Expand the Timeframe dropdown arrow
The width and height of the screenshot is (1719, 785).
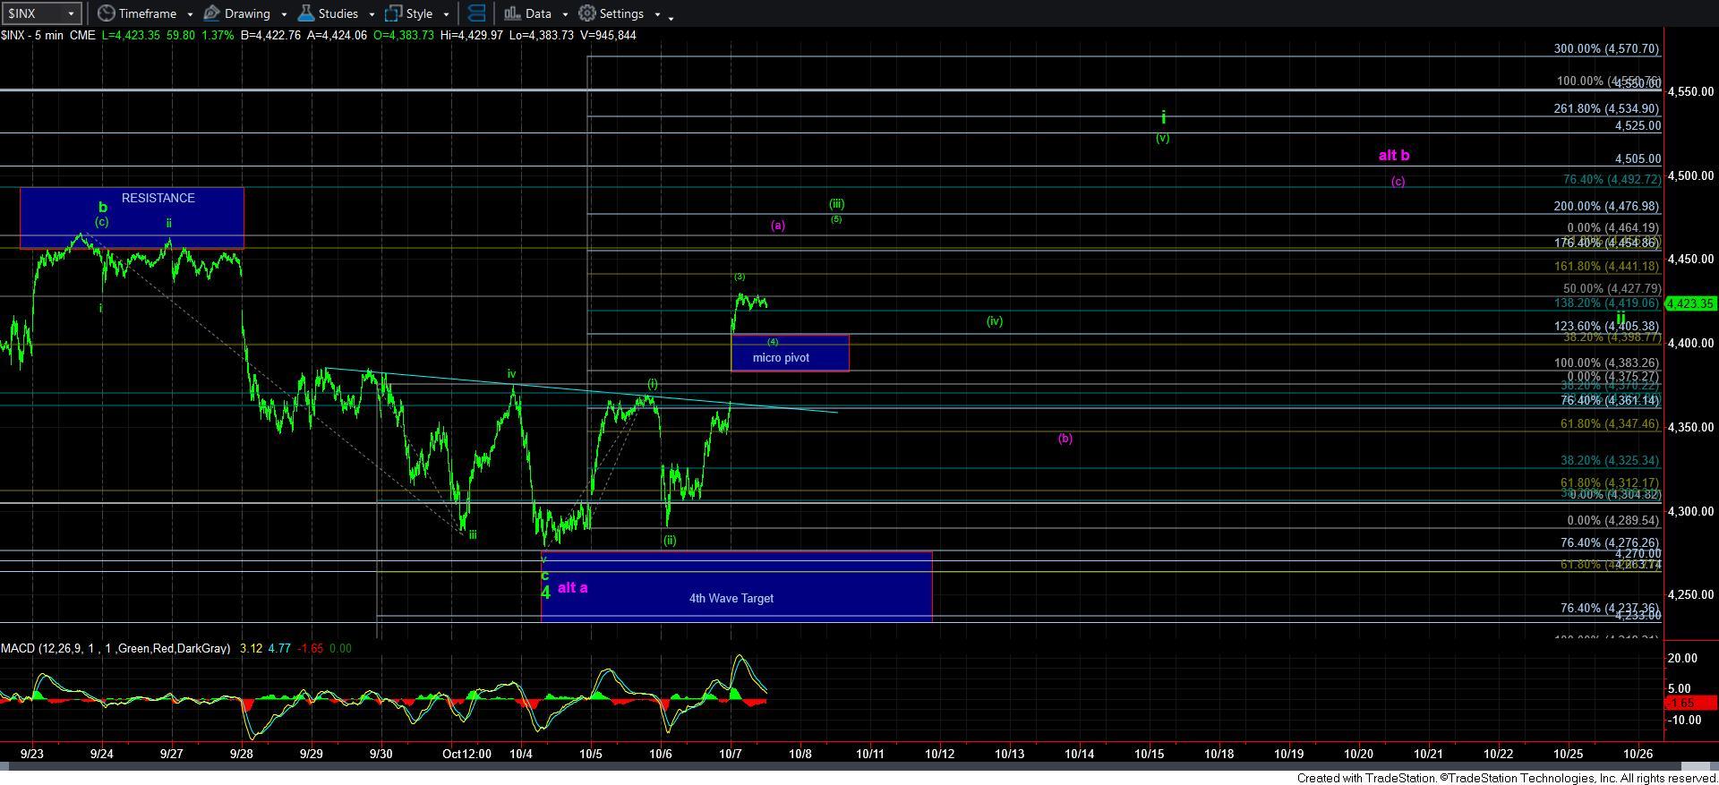[x=190, y=14]
